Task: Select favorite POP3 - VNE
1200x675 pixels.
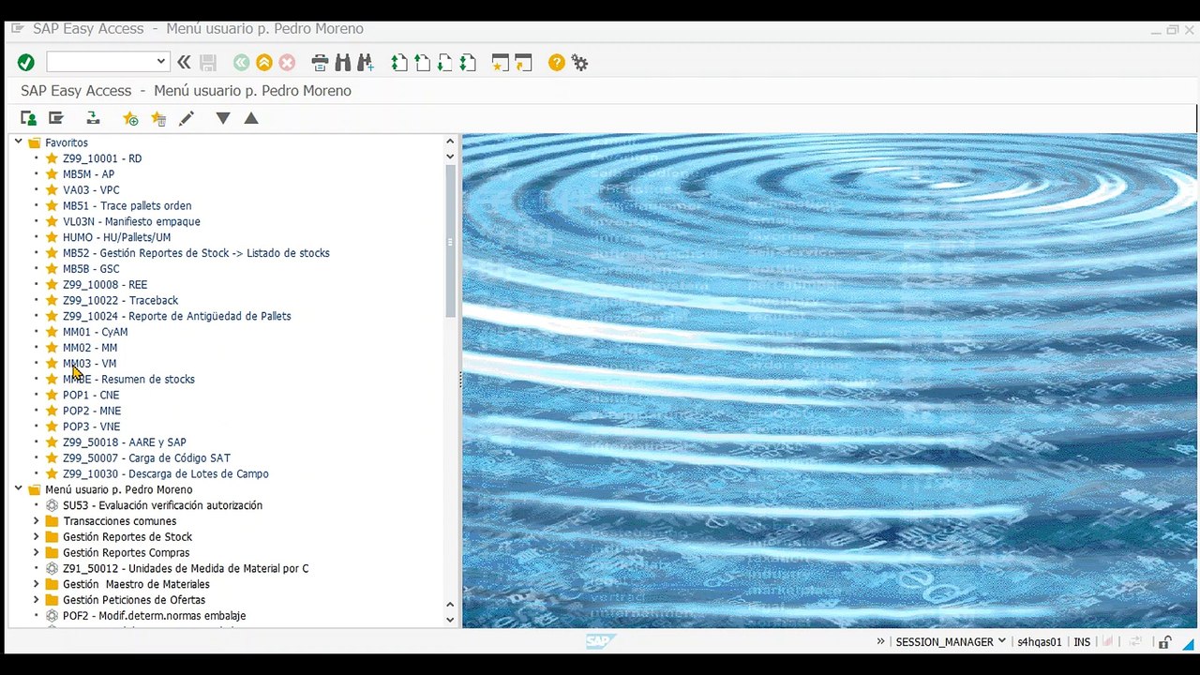Action: pyautogui.click(x=91, y=427)
